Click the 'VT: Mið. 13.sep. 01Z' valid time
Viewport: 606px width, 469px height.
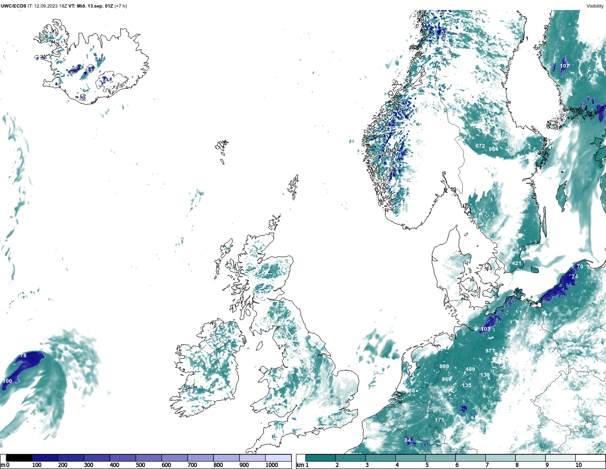[x=91, y=6]
